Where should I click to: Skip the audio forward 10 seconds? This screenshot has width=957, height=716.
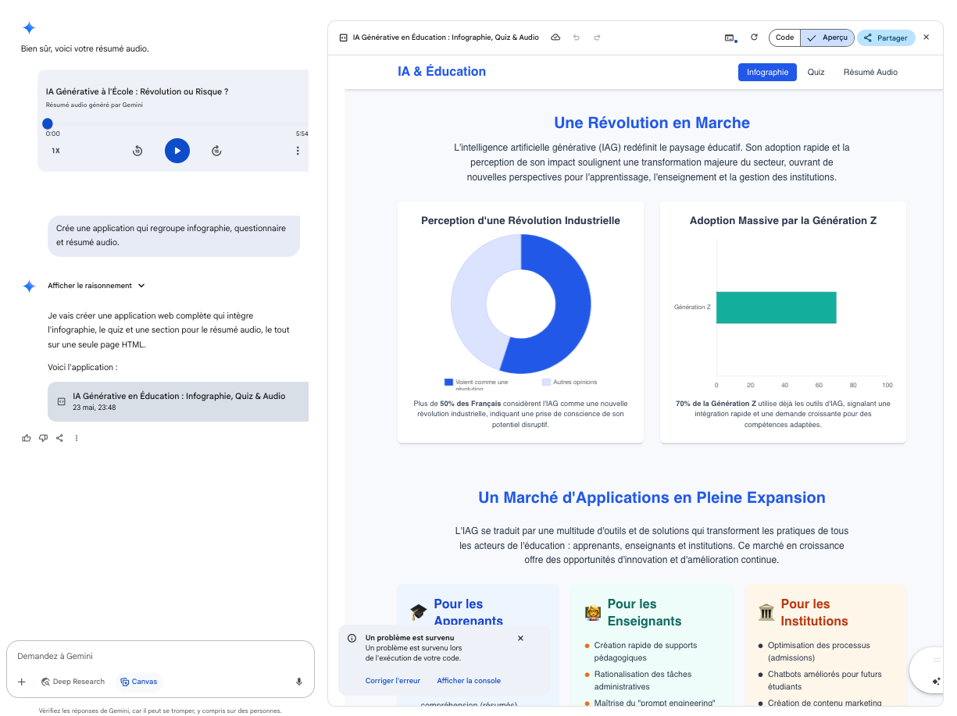click(x=216, y=151)
